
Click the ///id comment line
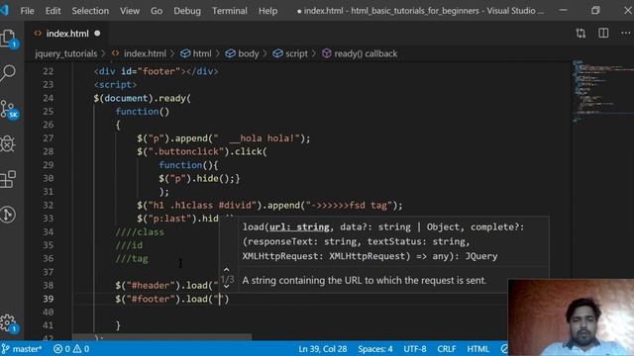[129, 245]
